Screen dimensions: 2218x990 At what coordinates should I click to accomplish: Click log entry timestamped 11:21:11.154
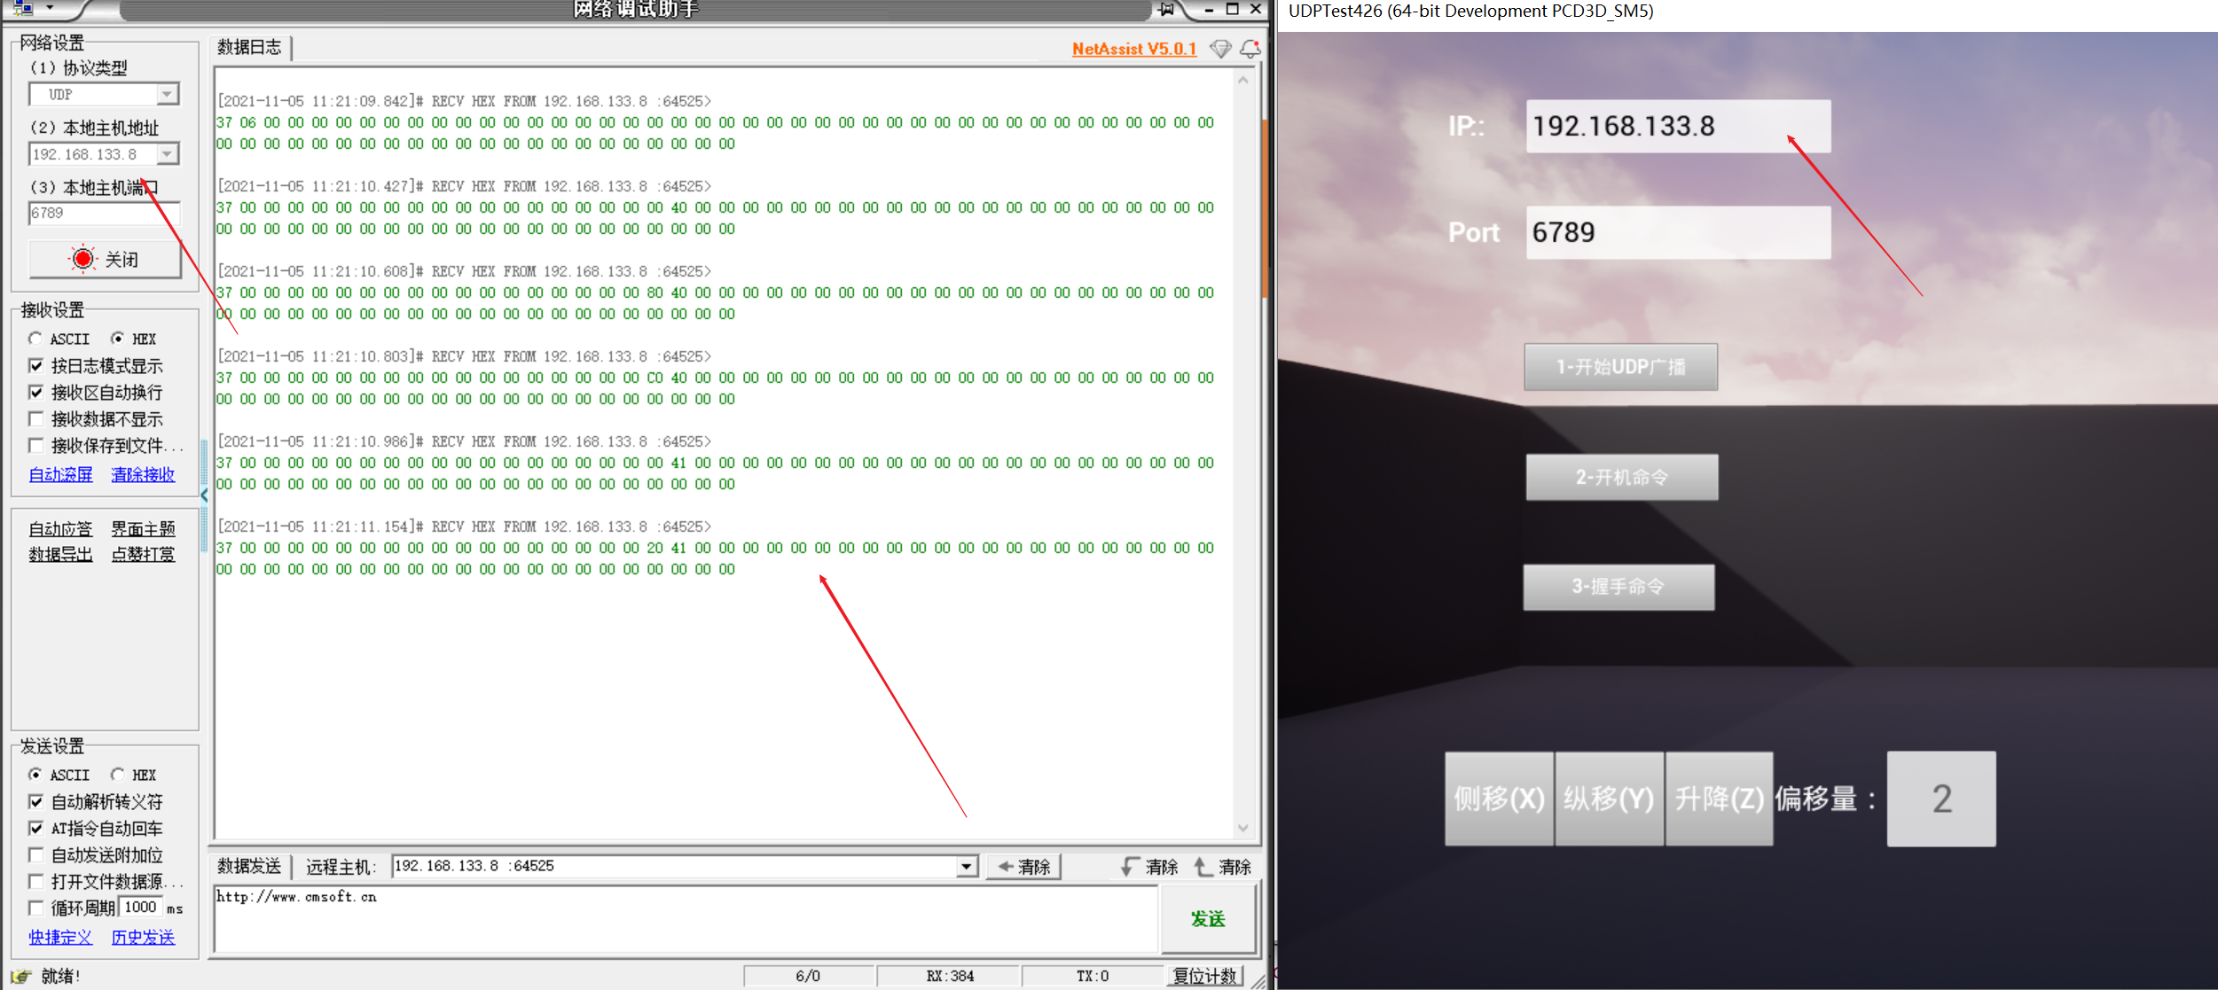tap(715, 548)
